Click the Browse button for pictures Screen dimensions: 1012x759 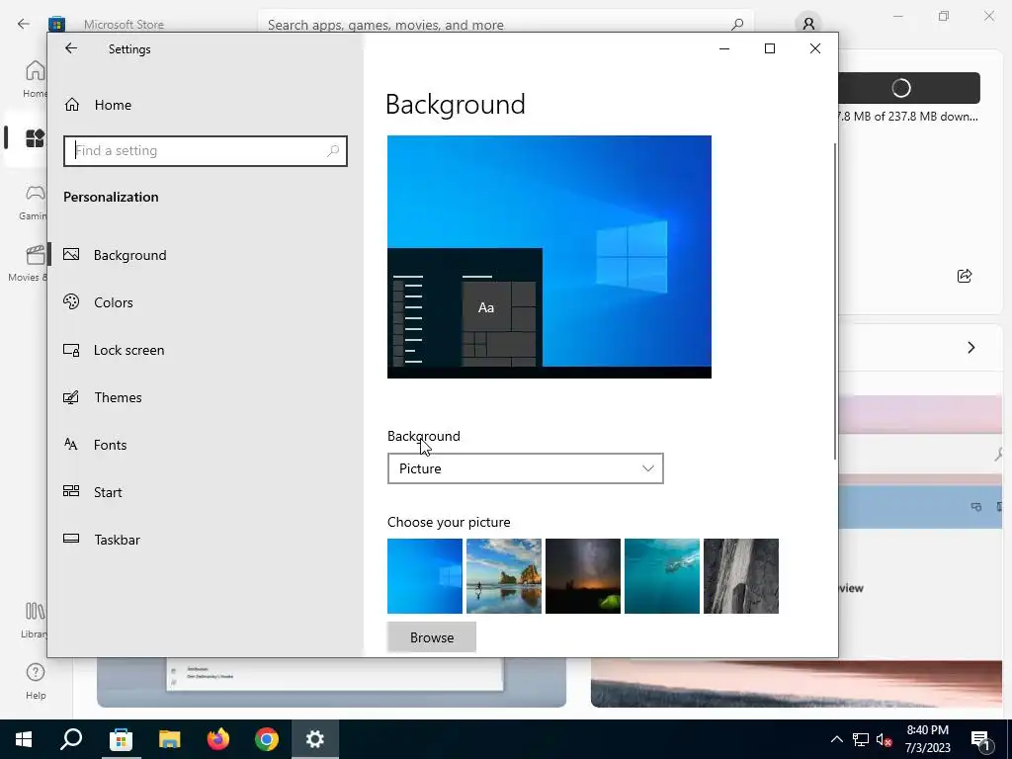pos(432,637)
